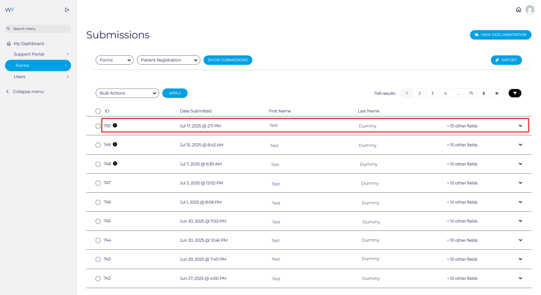
Task: Toggle the select-all checkbox beside ID
Action: coord(98,111)
